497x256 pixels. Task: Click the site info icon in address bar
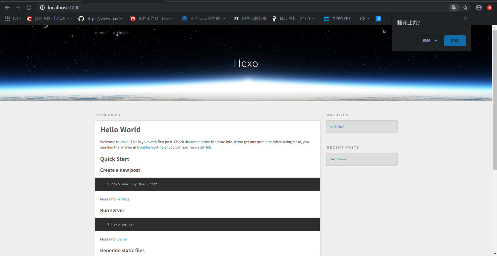[x=42, y=7]
